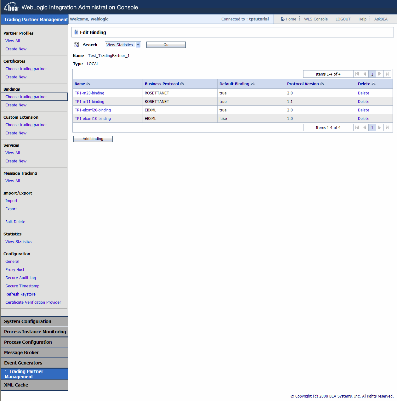The image size is (397, 401).
Task: Delete the TP1-ebxml10-binding row
Action: [364, 119]
